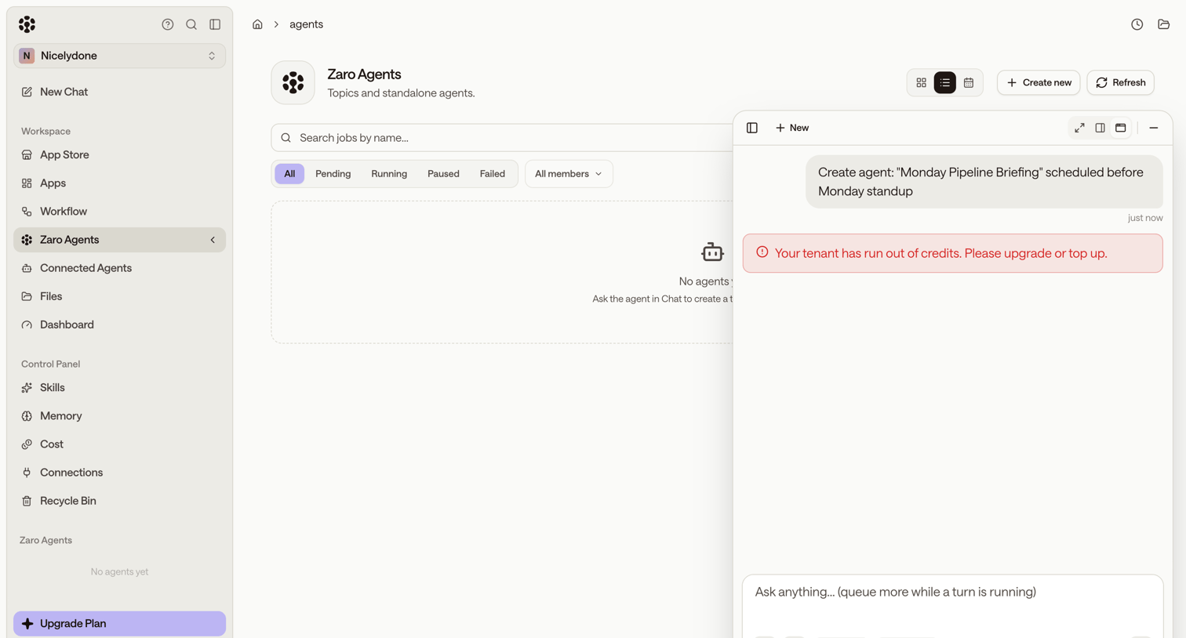Image resolution: width=1186 pixels, height=638 pixels.
Task: Open folder icon at top right
Action: 1163,24
